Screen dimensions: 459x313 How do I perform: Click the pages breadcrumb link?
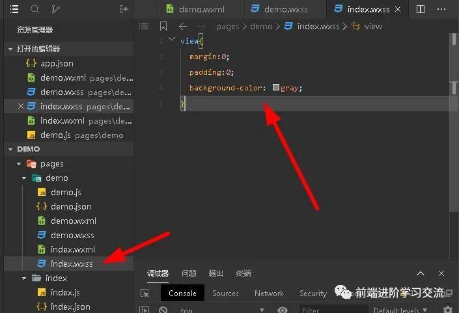click(x=228, y=26)
